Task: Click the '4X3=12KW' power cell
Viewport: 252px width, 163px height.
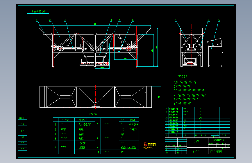Action: pos(134,124)
